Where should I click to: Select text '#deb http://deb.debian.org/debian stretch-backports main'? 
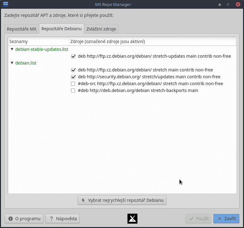pos(138,90)
